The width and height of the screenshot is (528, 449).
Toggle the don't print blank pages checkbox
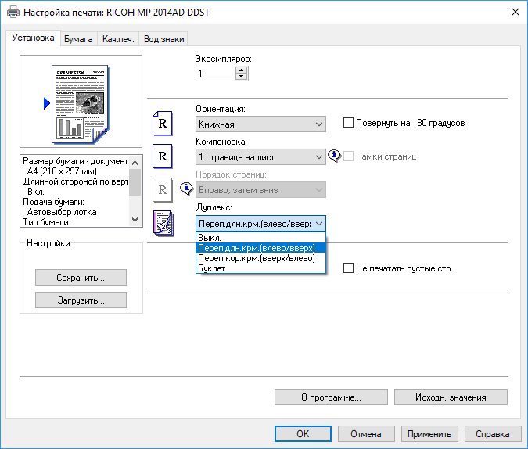(349, 268)
